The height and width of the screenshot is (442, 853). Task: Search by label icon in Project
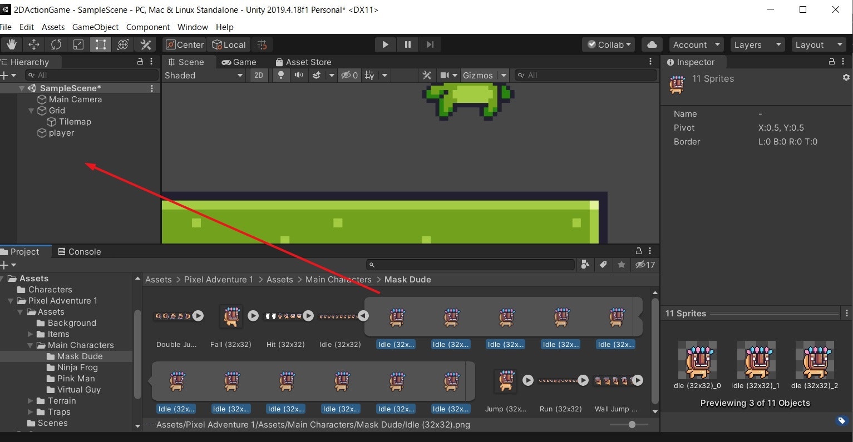click(x=603, y=265)
